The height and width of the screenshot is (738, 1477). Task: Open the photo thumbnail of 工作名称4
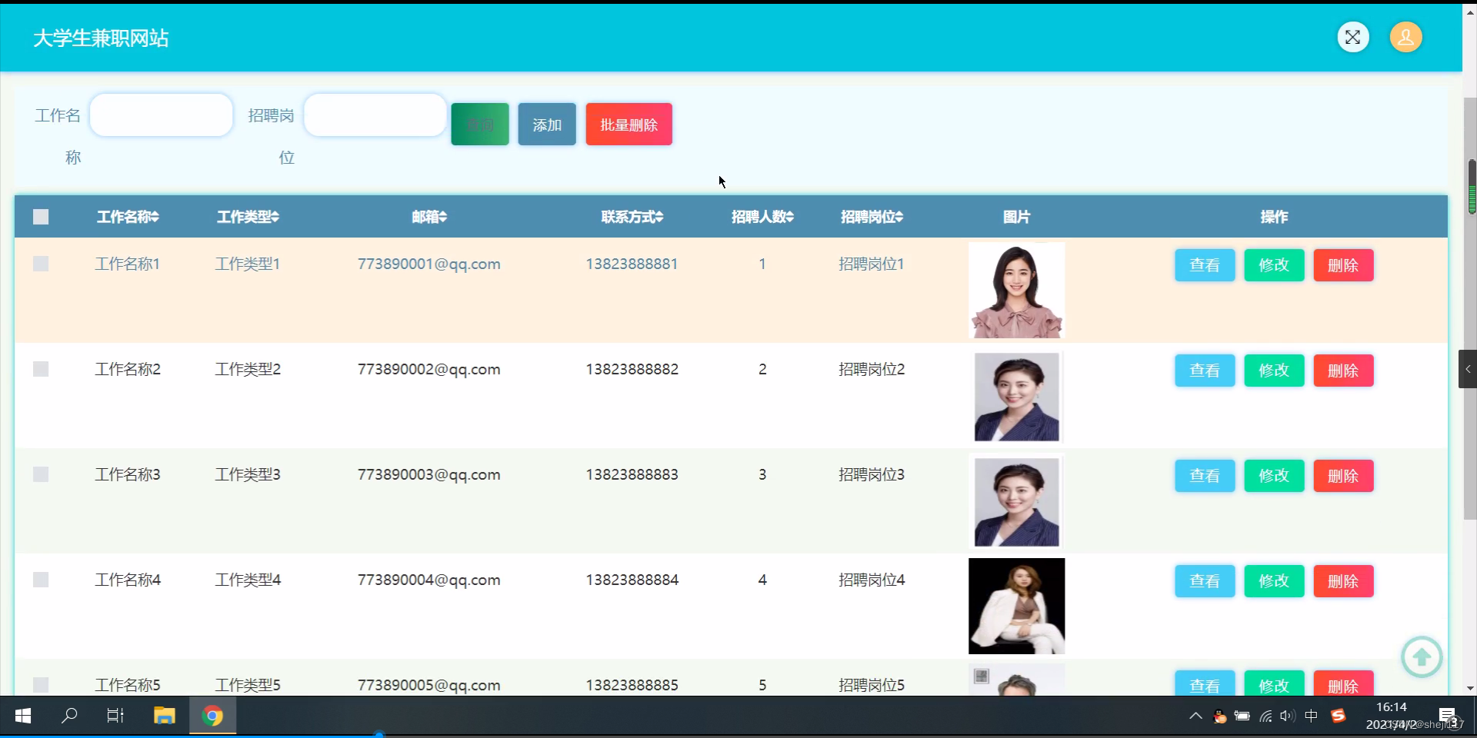tap(1016, 606)
